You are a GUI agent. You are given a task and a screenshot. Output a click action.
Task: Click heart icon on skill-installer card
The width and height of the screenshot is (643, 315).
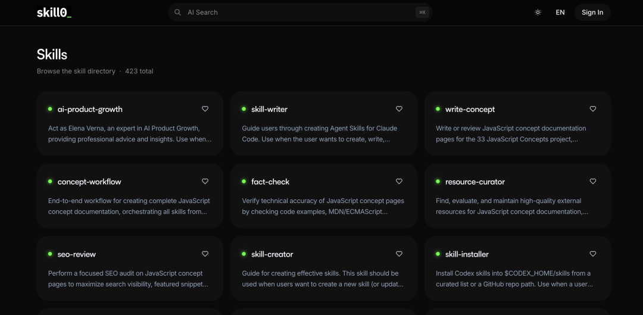[x=593, y=254]
